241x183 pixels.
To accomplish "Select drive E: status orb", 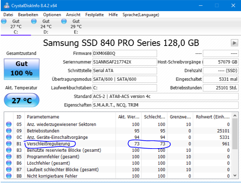I will coord(64,21).
